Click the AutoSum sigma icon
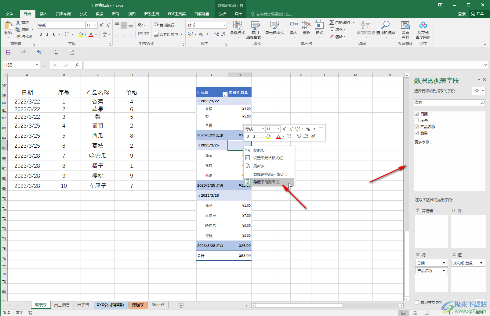490x316 pixels. coord(332,23)
